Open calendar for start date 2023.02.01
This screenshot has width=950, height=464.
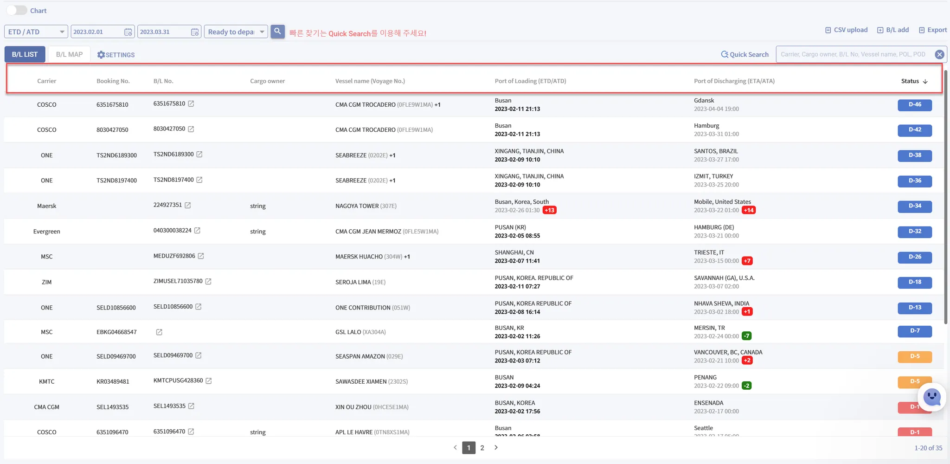click(x=128, y=32)
